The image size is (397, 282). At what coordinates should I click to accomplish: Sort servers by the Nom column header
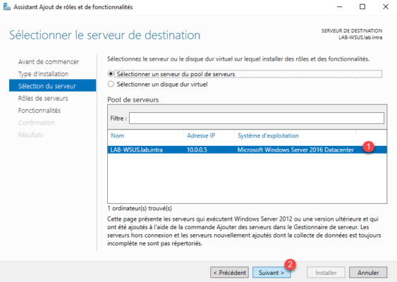118,135
